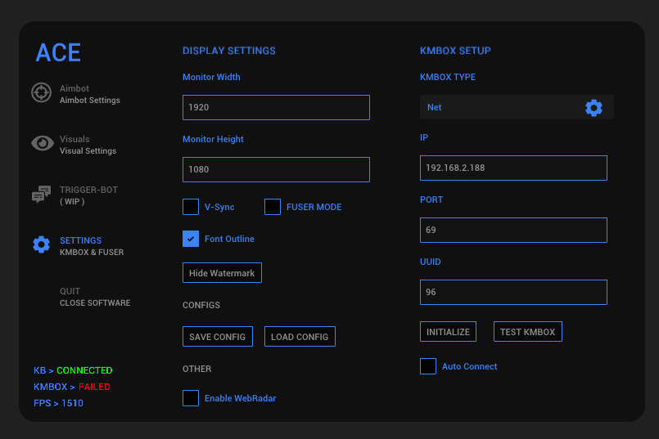Click the OTHER section label

pos(196,369)
